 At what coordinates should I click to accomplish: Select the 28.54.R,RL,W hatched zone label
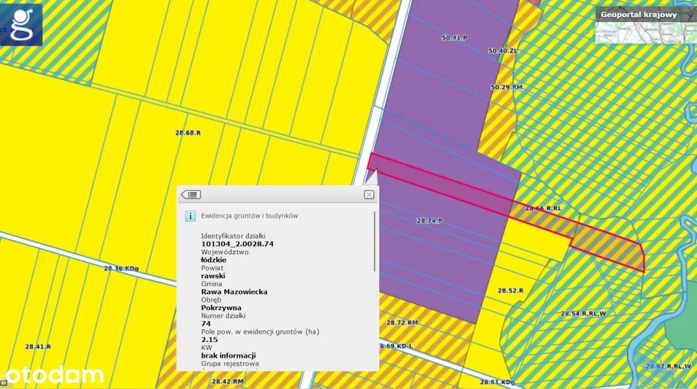(583, 314)
